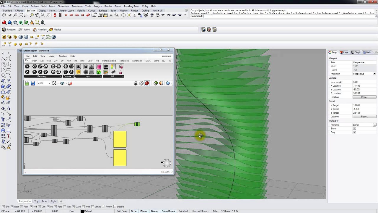Click the wallpaper Filename browse button
The height and width of the screenshot is (213, 378).
coord(374,125)
